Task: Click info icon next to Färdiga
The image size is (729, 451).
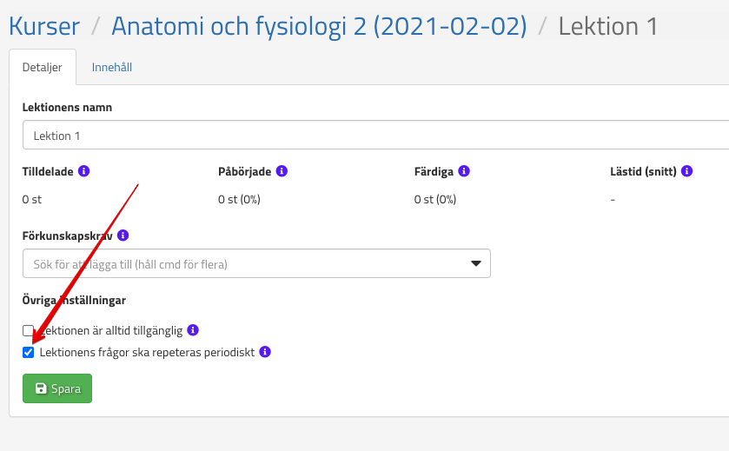Action: point(464,171)
